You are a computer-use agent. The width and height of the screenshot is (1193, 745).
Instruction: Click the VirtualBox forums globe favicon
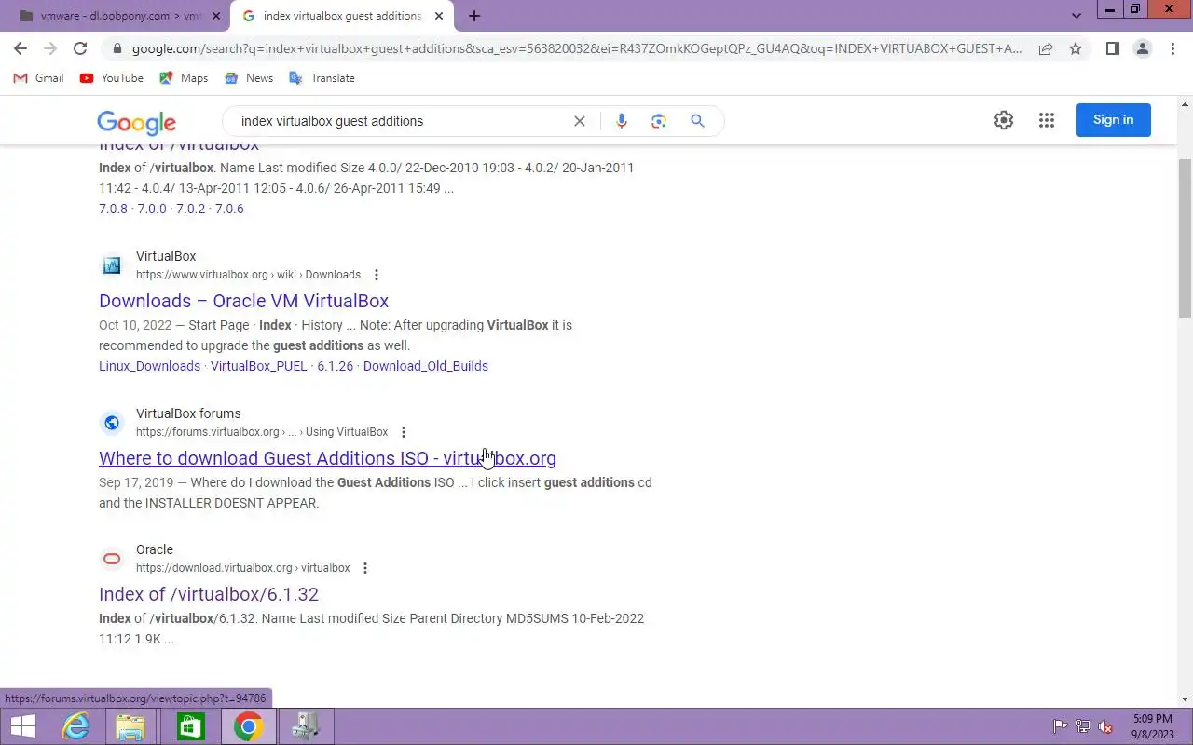(112, 423)
